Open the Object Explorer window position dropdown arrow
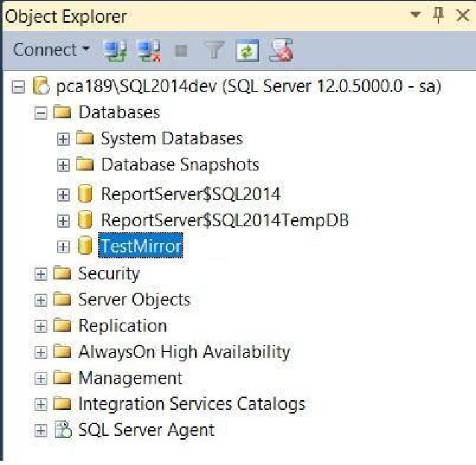The image size is (476, 465). point(416,14)
